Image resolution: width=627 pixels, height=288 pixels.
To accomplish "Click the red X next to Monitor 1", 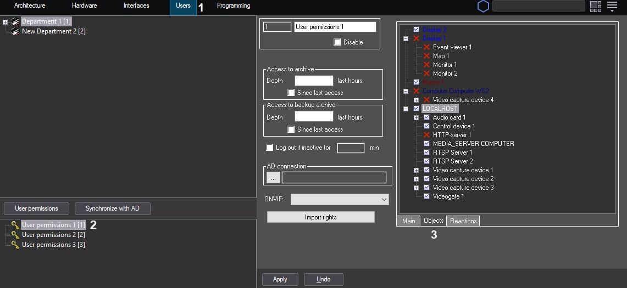I will [x=426, y=65].
